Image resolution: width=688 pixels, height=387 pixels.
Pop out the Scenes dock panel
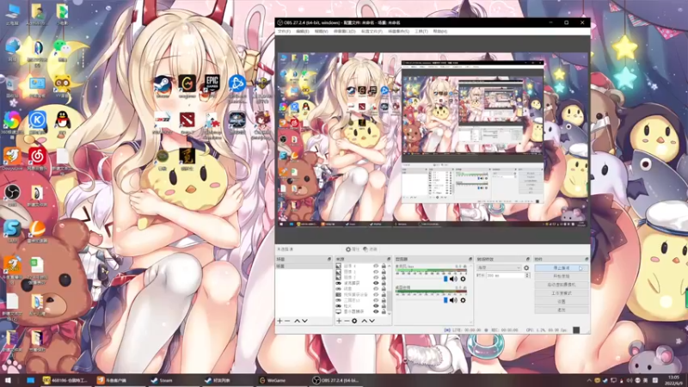(x=329, y=260)
